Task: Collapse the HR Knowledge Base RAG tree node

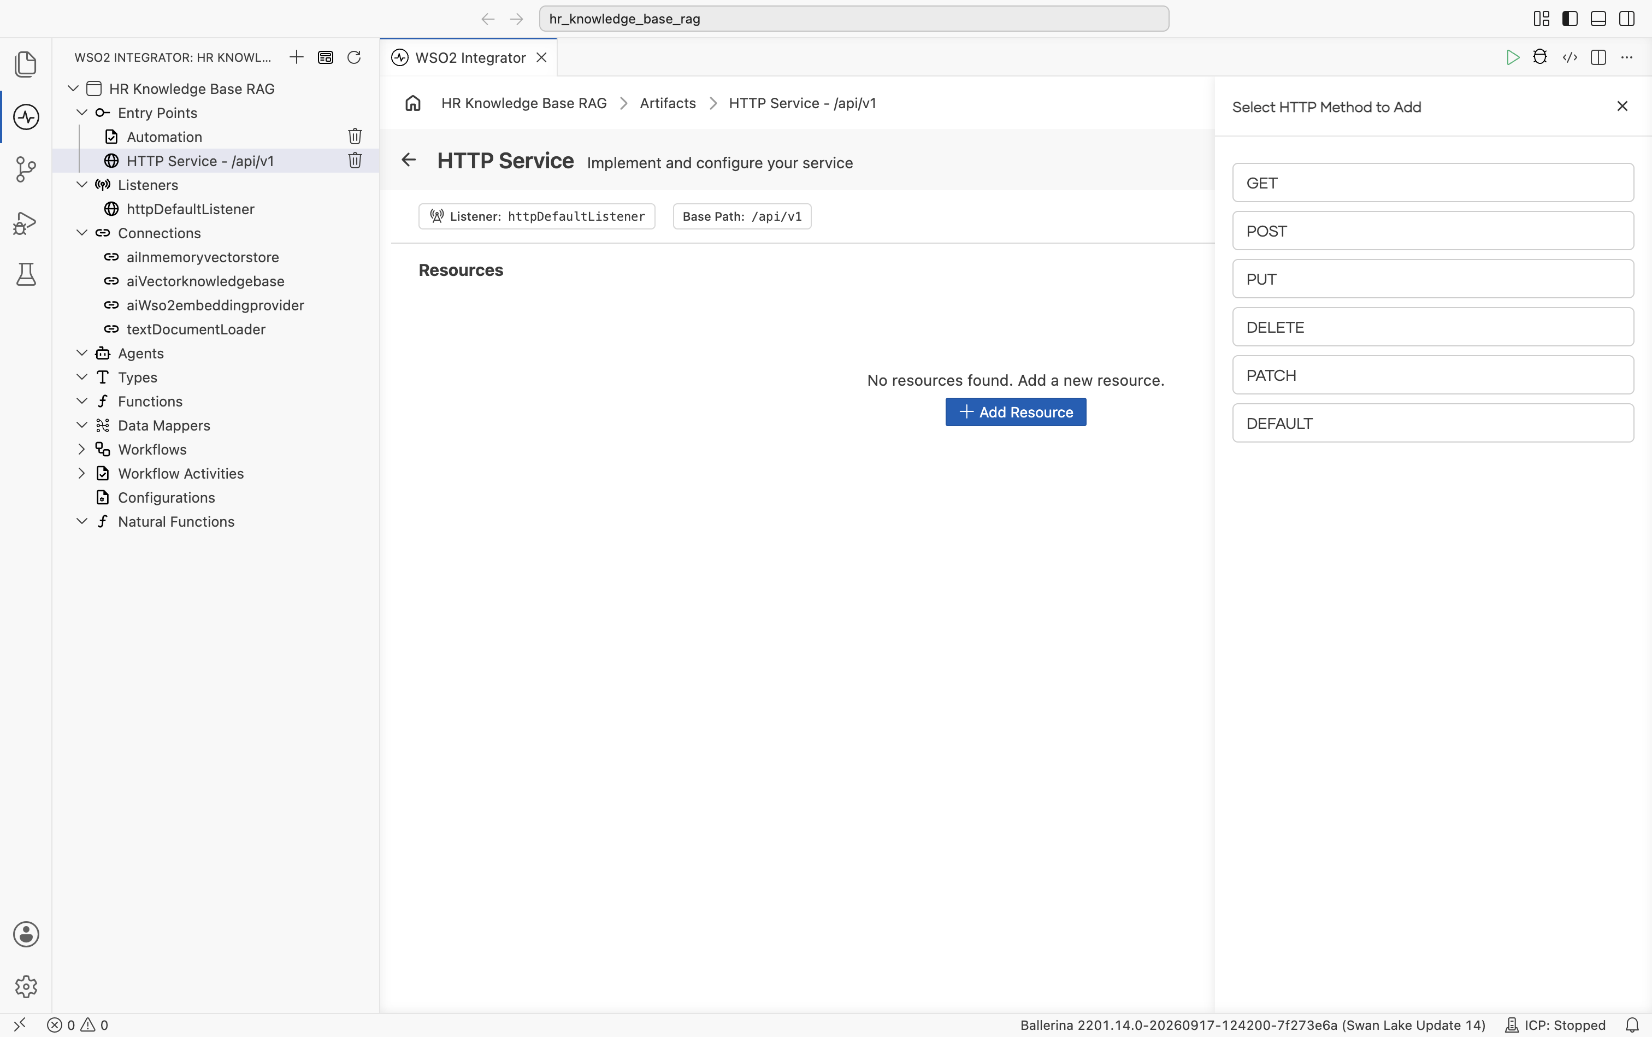Action: (x=73, y=89)
